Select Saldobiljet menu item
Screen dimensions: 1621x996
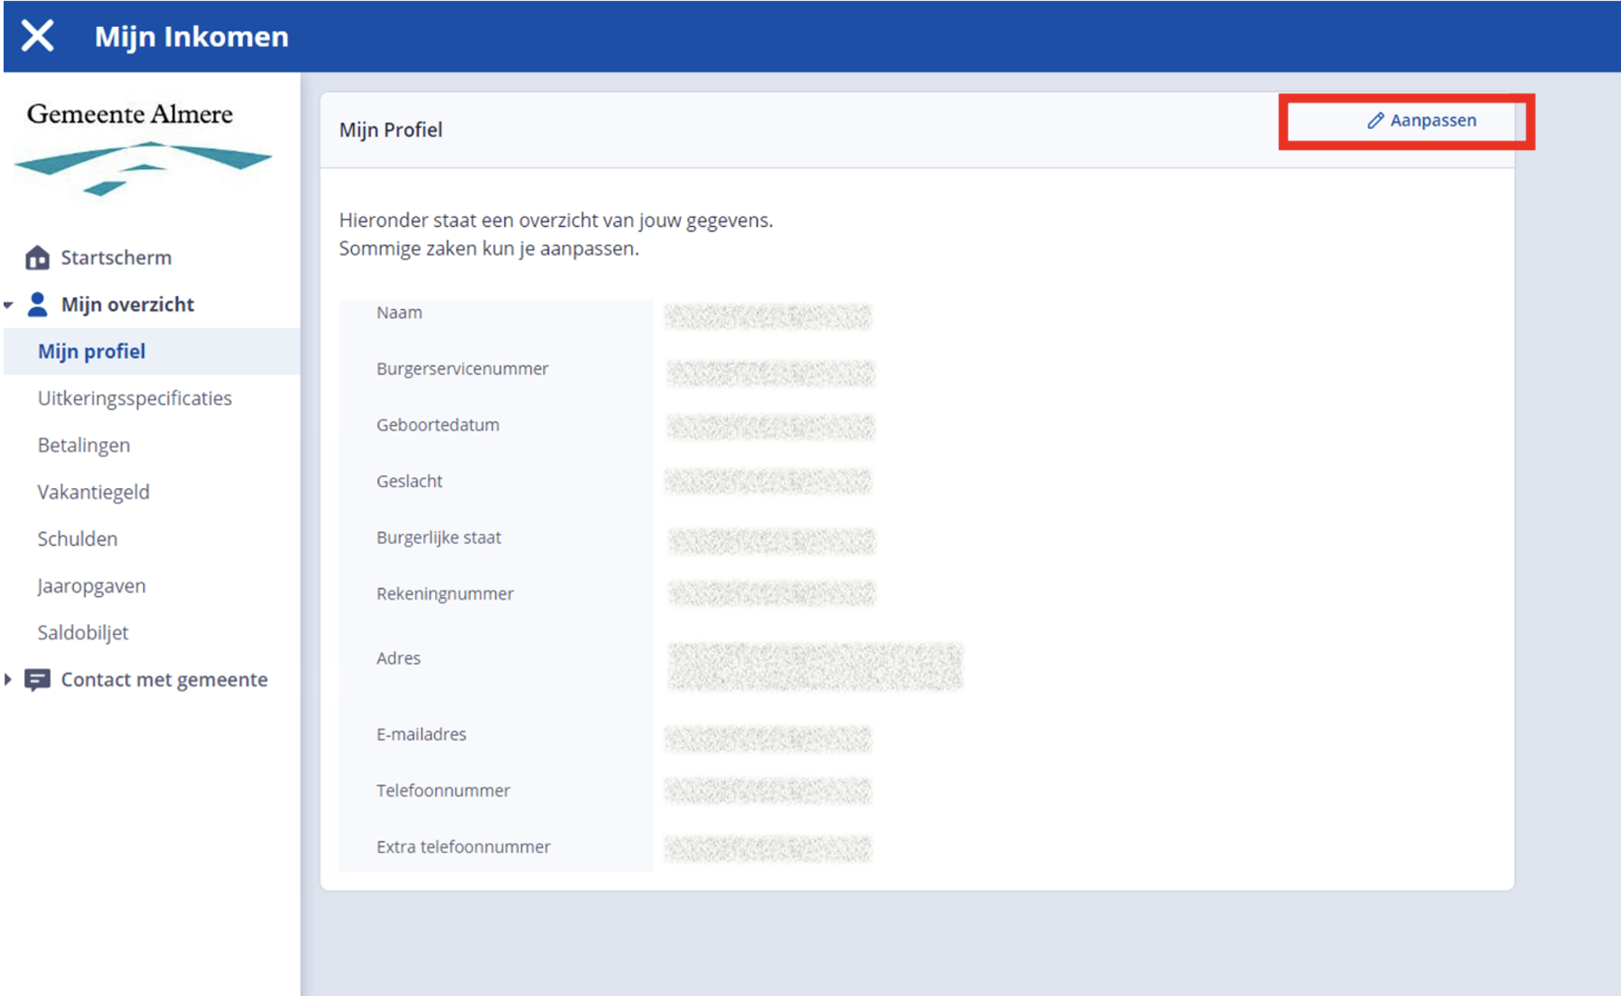[x=83, y=632]
